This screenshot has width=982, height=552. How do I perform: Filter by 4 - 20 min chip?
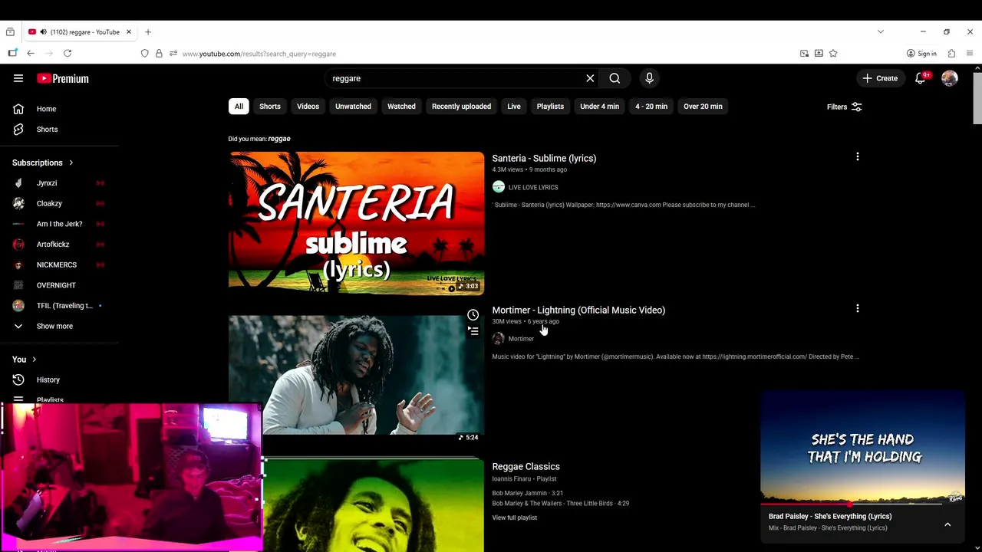pyautogui.click(x=651, y=107)
